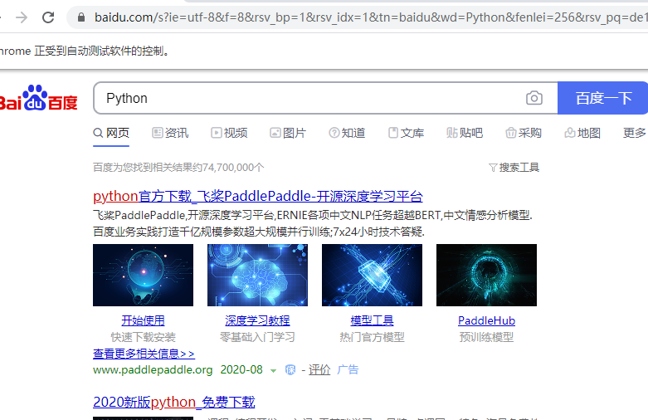Click the browser address bar URL
The width and height of the screenshot is (648, 420).
click(x=370, y=17)
